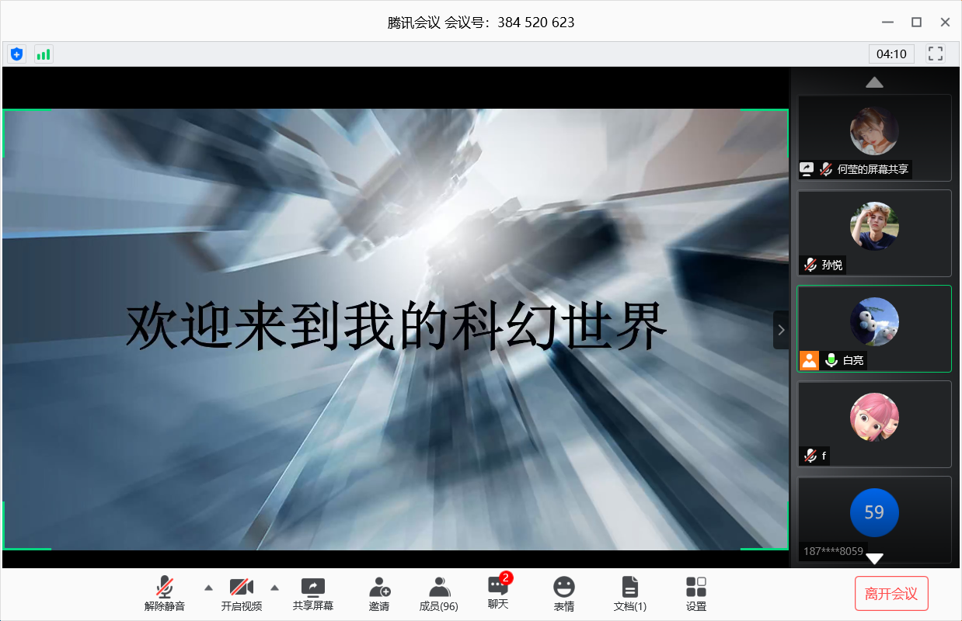Collapse the participant side panel chevron
This screenshot has width=962, height=621.
click(x=781, y=330)
